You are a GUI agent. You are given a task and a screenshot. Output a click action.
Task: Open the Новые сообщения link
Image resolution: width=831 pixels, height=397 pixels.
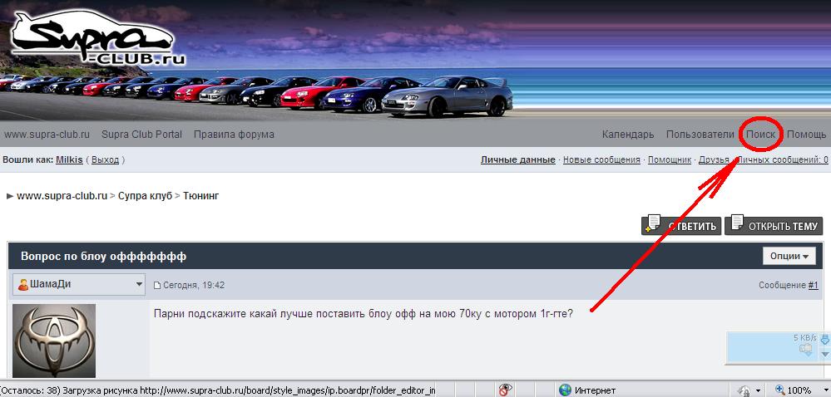click(601, 159)
